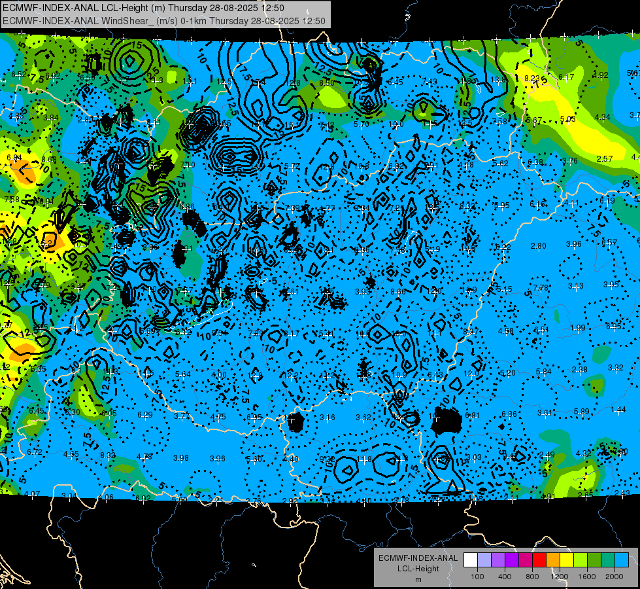This screenshot has width=640, height=589.
Task: Click the value 5.03 in the northeast
Action: pos(567,119)
